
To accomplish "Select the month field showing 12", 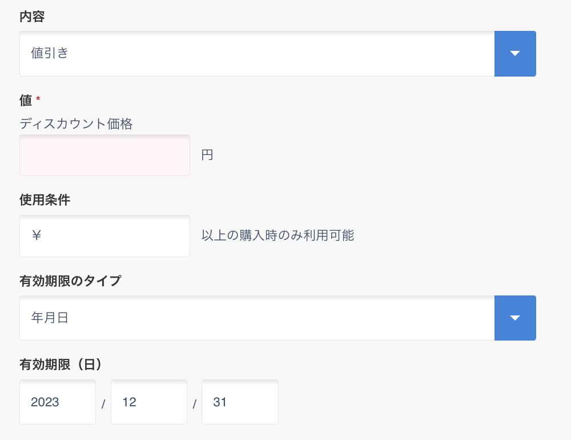I will (148, 402).
